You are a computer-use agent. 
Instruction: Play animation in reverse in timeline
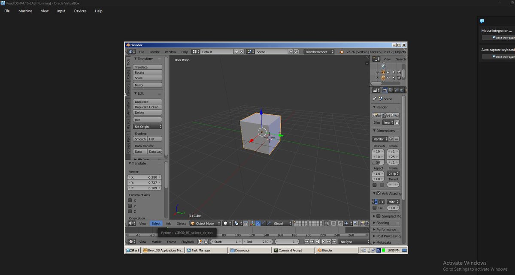click(317, 242)
